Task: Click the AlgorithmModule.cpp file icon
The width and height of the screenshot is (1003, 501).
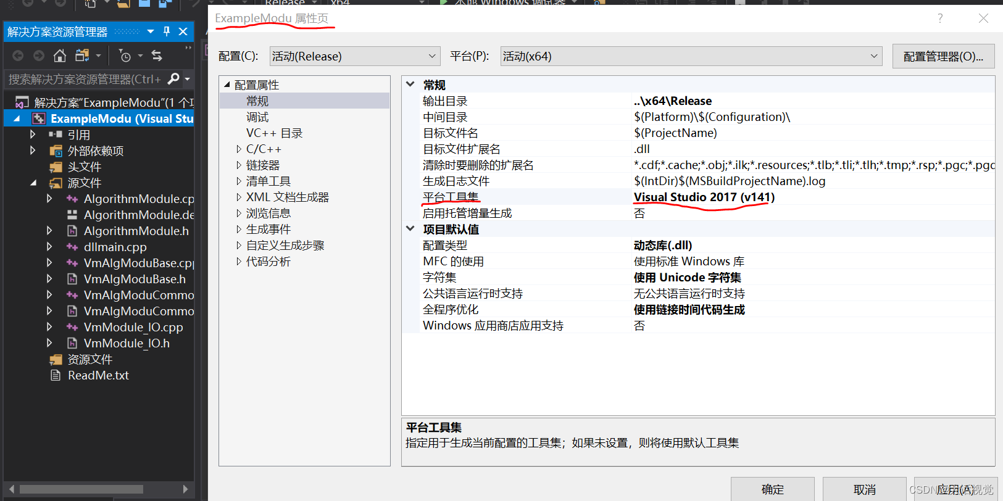Action: [x=72, y=199]
